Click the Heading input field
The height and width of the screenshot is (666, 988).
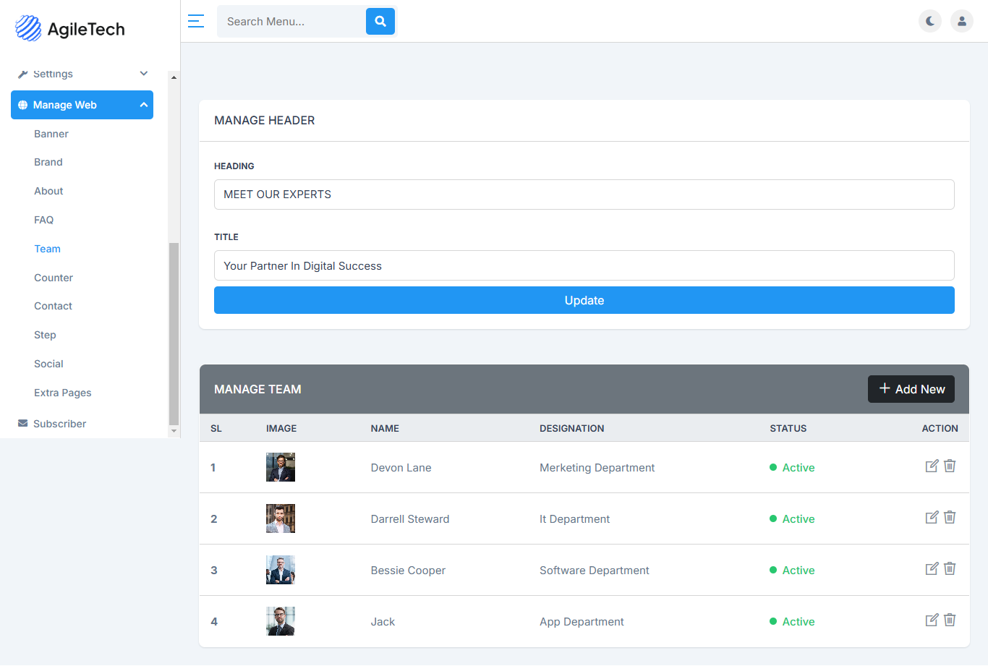point(584,195)
